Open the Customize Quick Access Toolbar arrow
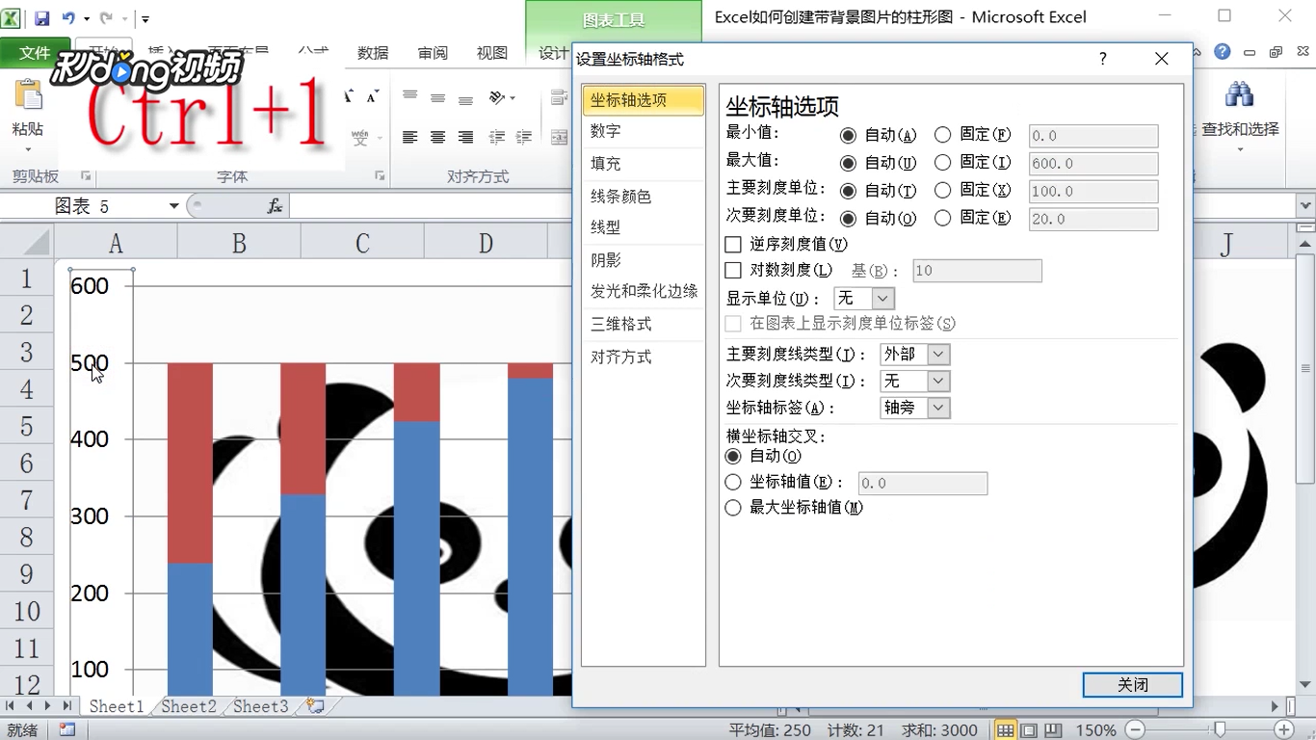 click(x=145, y=18)
